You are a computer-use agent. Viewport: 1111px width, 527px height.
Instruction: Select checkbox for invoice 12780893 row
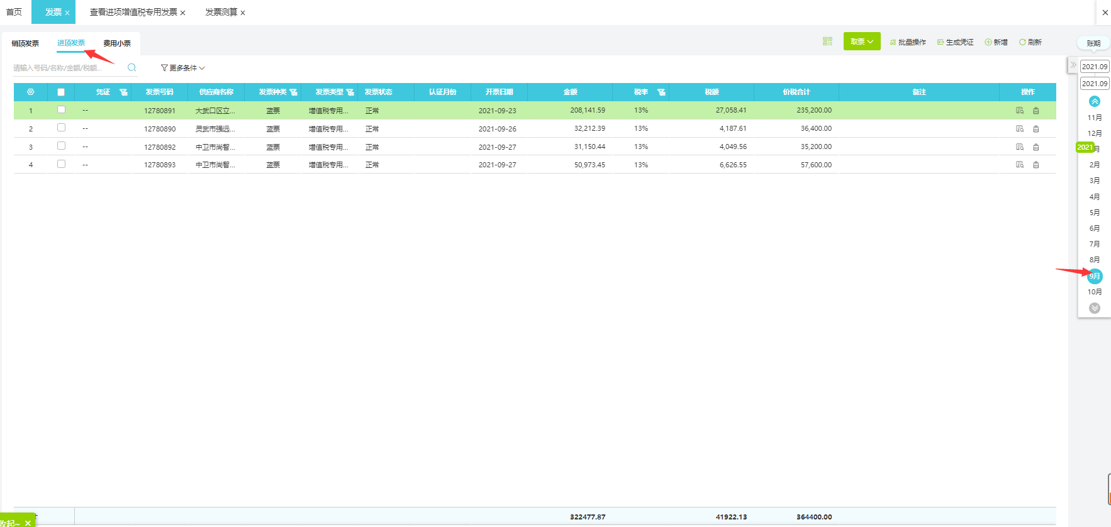[61, 164]
